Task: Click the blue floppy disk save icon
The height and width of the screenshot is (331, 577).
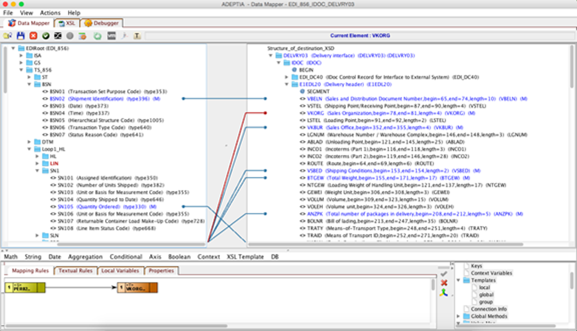Action: click(x=20, y=36)
